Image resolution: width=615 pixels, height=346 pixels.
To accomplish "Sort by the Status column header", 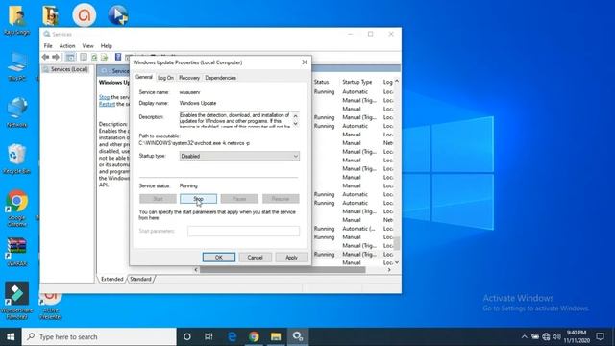I will [321, 82].
